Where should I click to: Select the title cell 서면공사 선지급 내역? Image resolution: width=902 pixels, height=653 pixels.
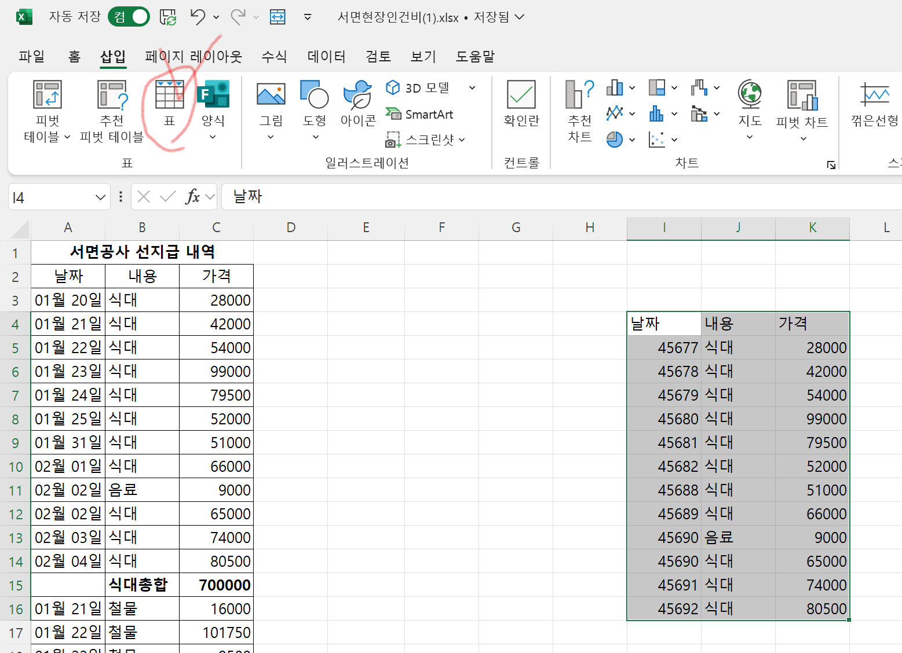point(143,252)
